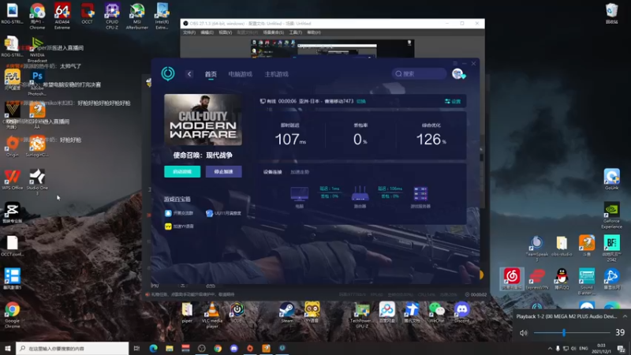Open the Studio One desktop shortcut
631x355 pixels.
pos(37,181)
